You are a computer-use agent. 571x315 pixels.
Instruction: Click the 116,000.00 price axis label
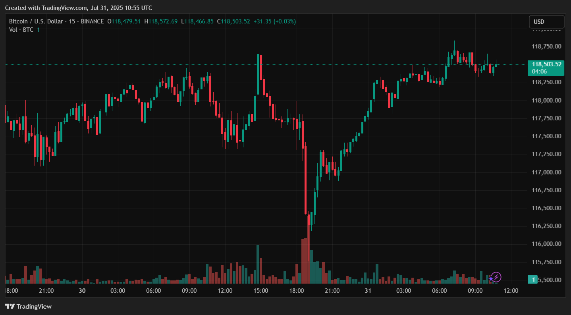546,244
